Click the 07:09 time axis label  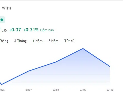pos(83,90)
